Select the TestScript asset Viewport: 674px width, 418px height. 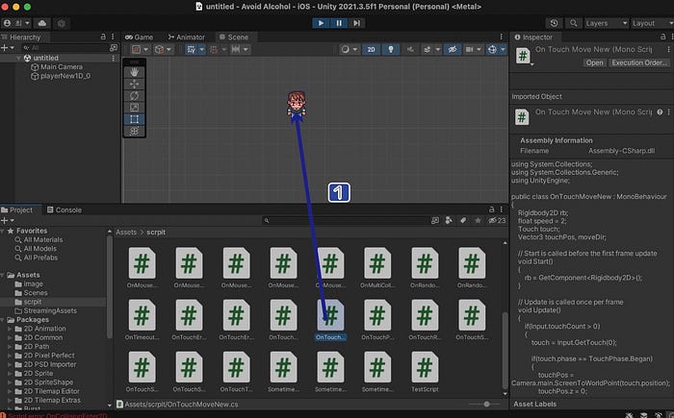click(x=425, y=372)
